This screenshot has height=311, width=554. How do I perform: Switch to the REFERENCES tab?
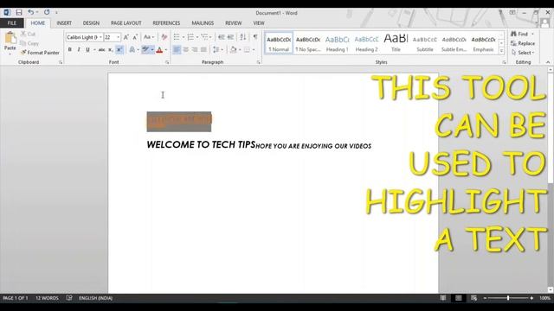tap(166, 23)
